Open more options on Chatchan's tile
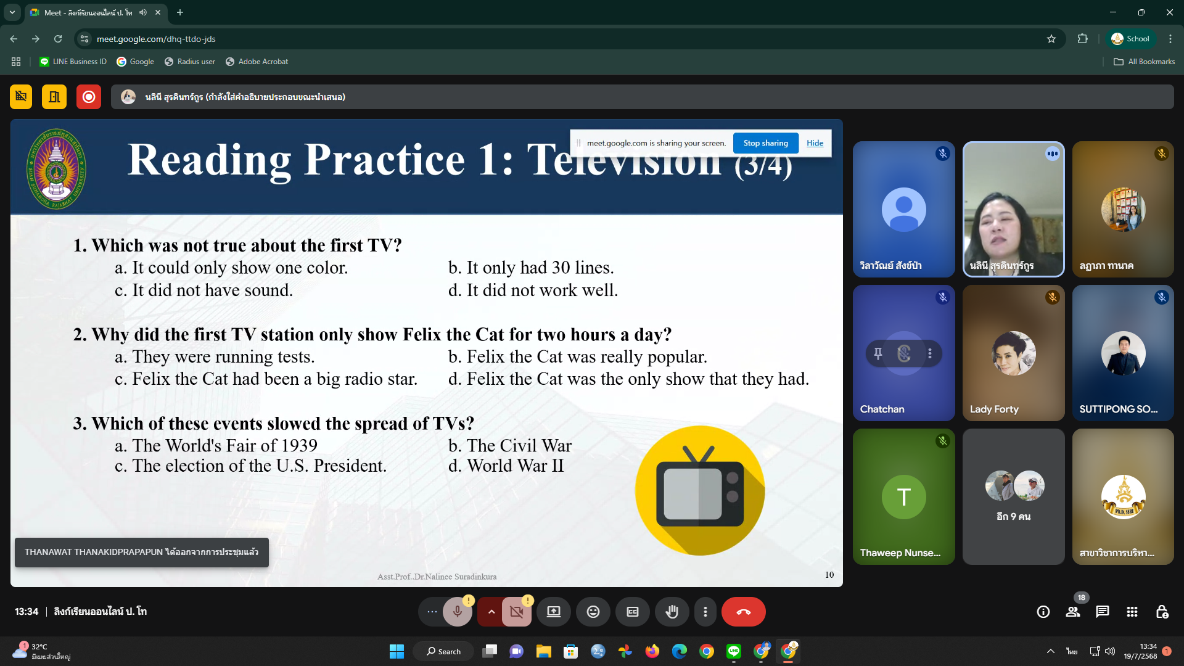This screenshot has width=1184, height=666. (930, 353)
